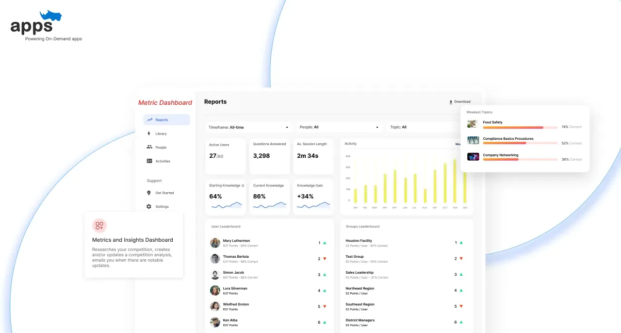Click the AUG bar in Activity chart

pyautogui.click(x=425, y=196)
